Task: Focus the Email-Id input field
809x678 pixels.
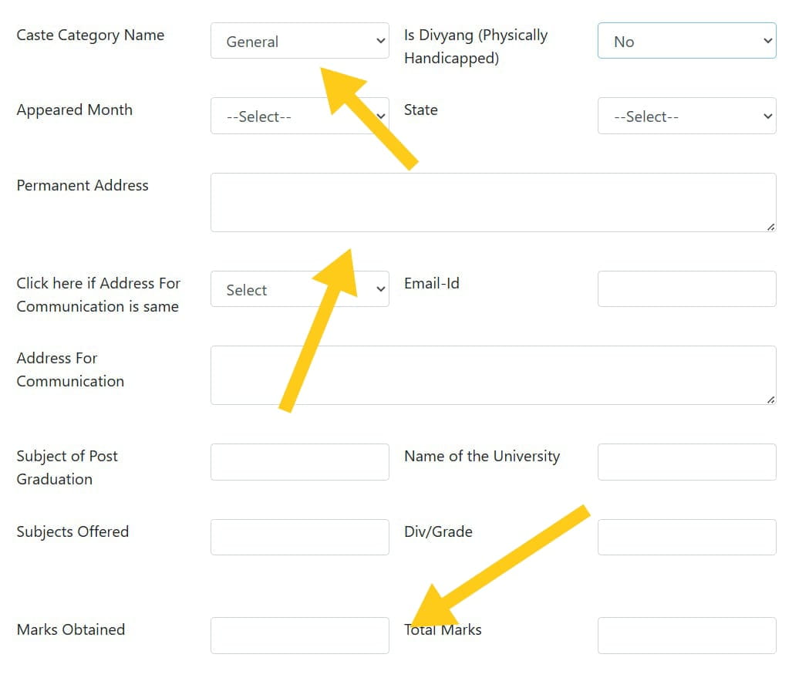Action: point(686,289)
